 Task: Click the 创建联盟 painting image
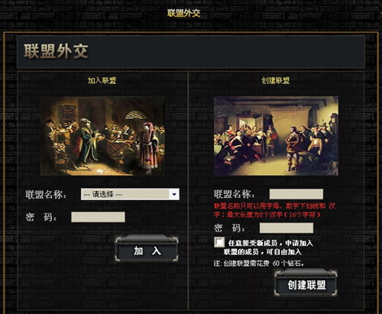pyautogui.click(x=276, y=136)
